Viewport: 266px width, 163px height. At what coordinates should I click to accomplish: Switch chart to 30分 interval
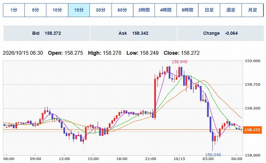(x=100, y=10)
